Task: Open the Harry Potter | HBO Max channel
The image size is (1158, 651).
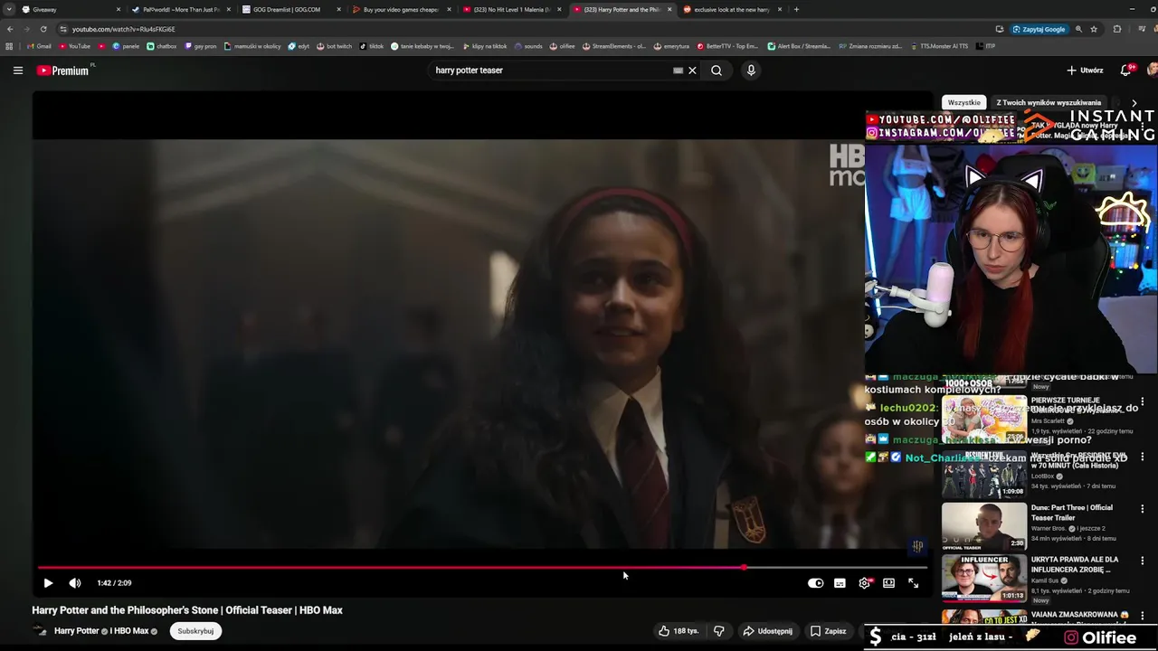Action: [101, 631]
